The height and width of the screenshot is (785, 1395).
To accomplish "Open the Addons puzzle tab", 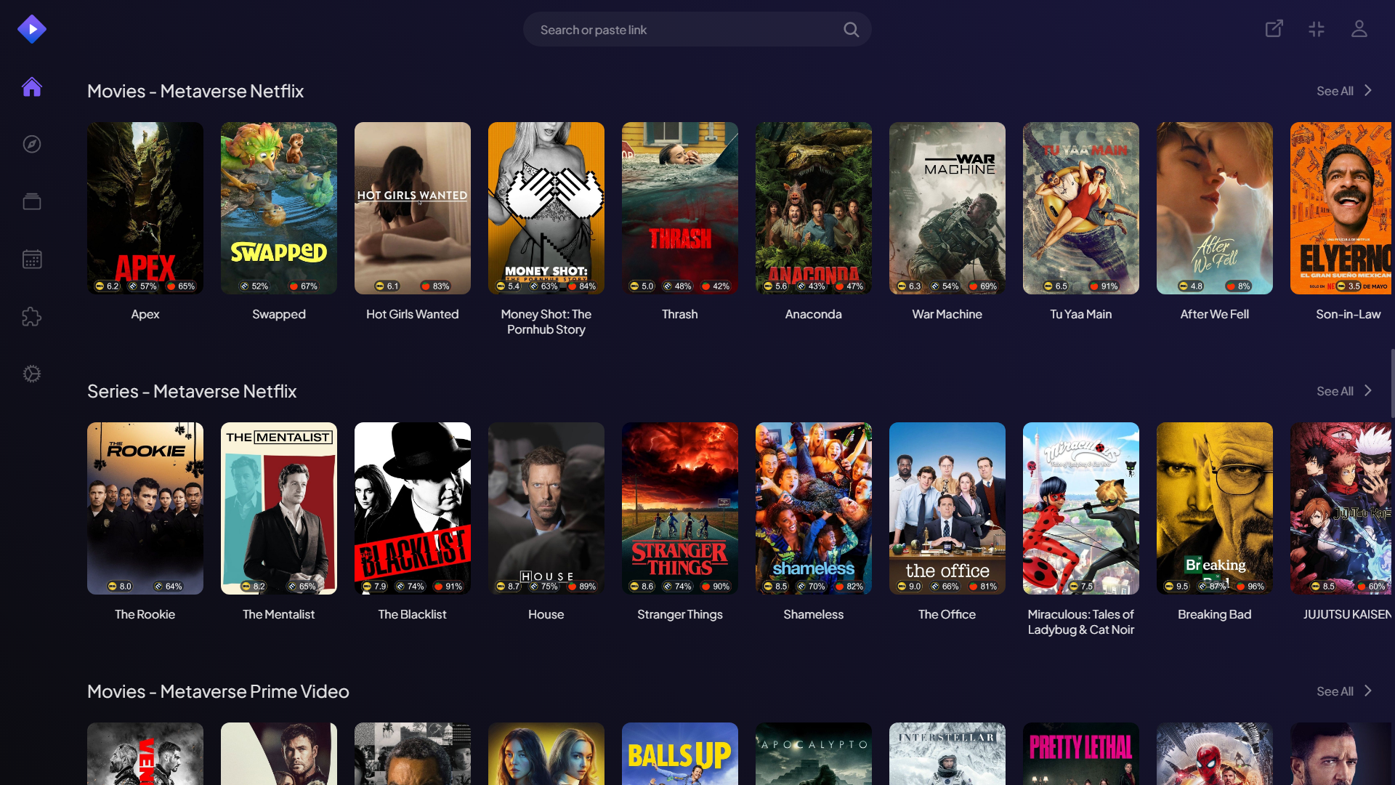I will click(x=32, y=316).
